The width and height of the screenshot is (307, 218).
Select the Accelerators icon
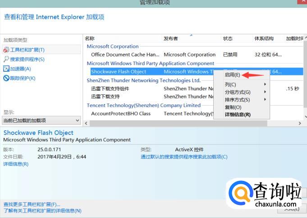6,69
